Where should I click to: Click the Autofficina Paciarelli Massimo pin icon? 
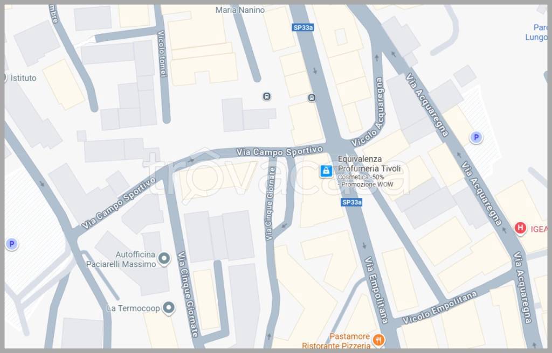point(165,259)
